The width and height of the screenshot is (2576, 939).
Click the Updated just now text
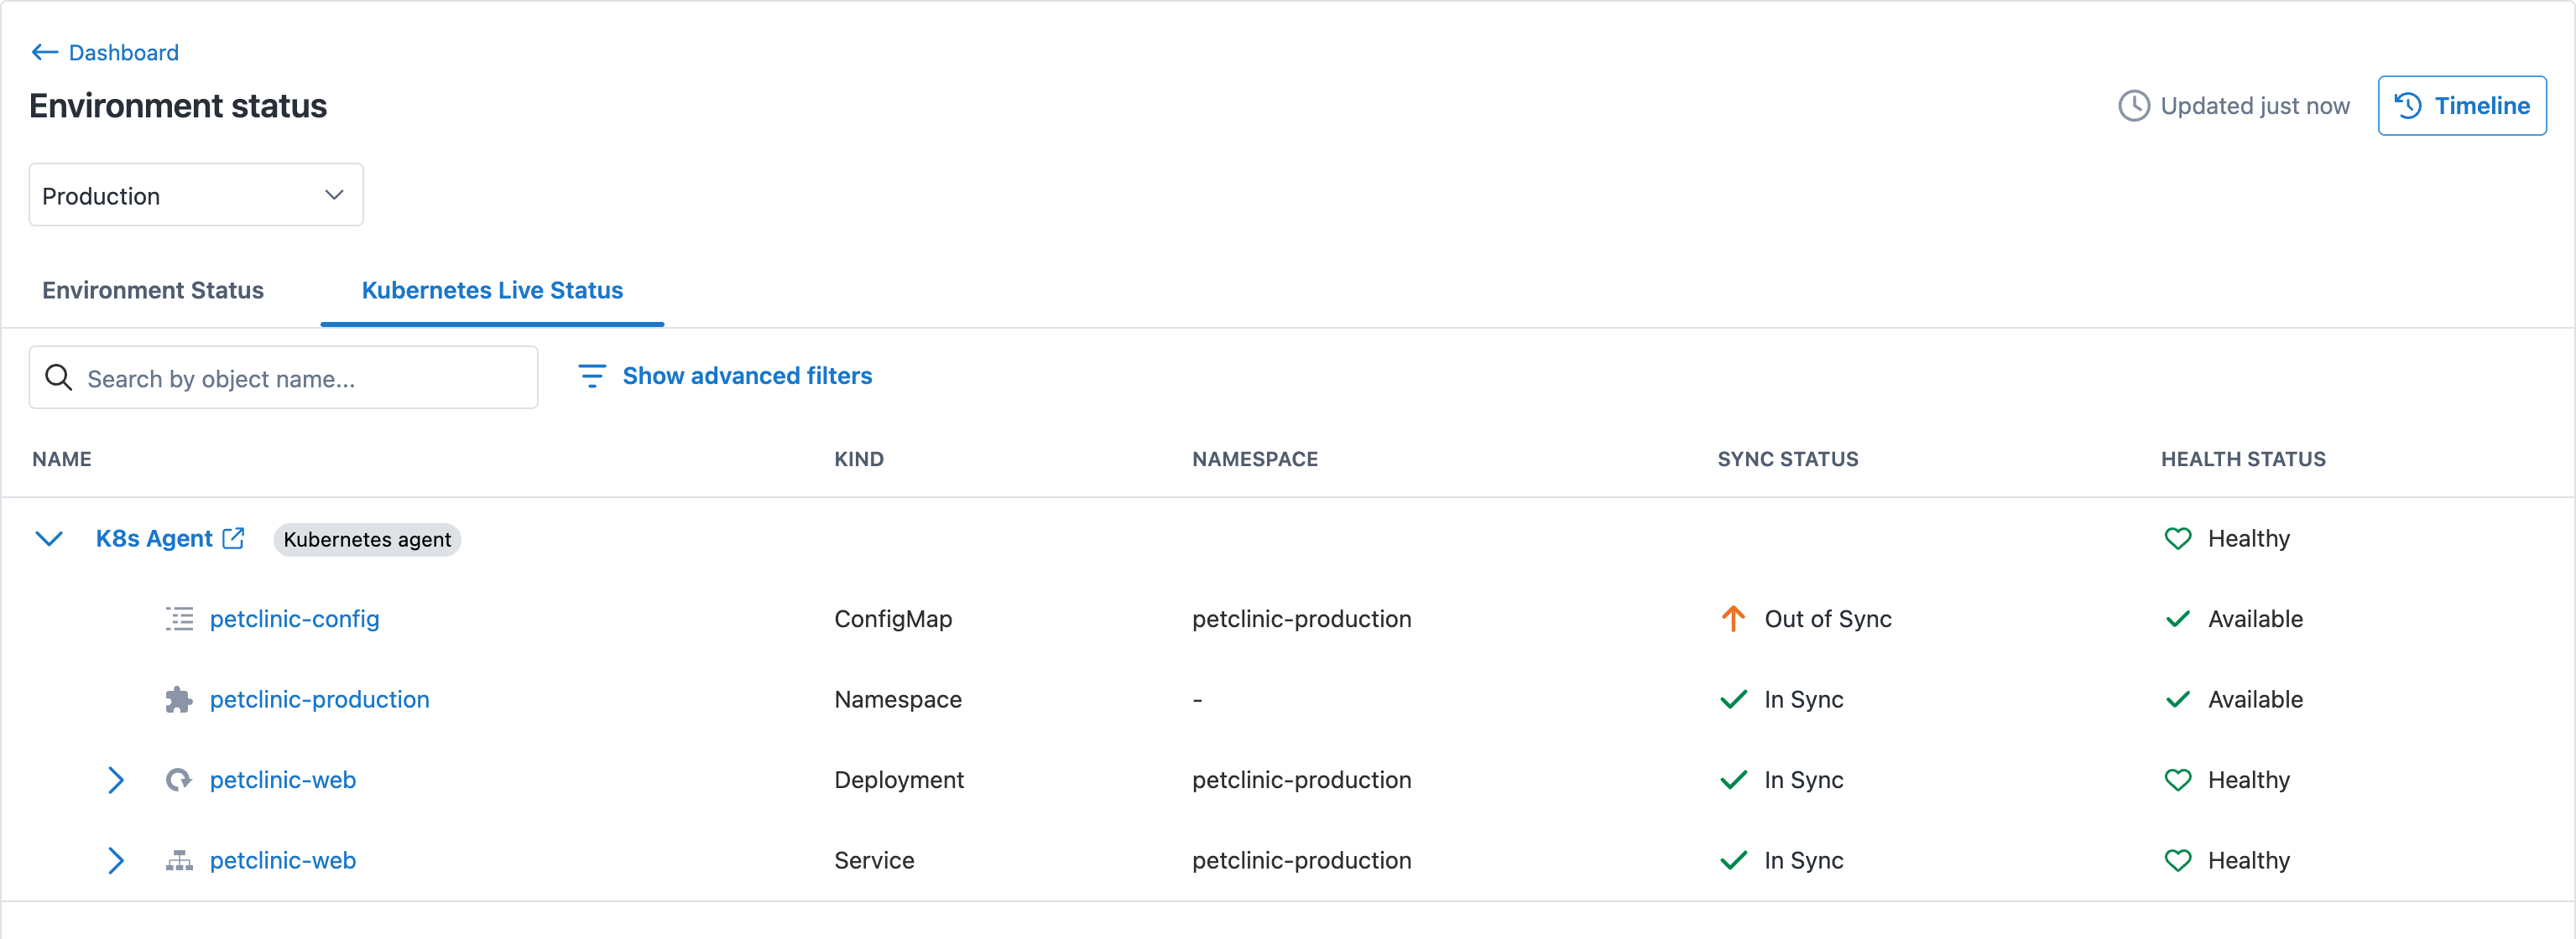pyautogui.click(x=2255, y=106)
